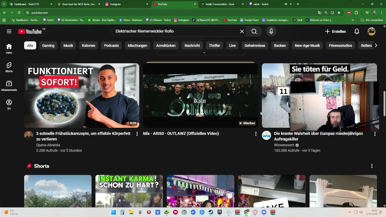
Task: Open the INSTANT KARMA short thumbnail
Action: 129,191
